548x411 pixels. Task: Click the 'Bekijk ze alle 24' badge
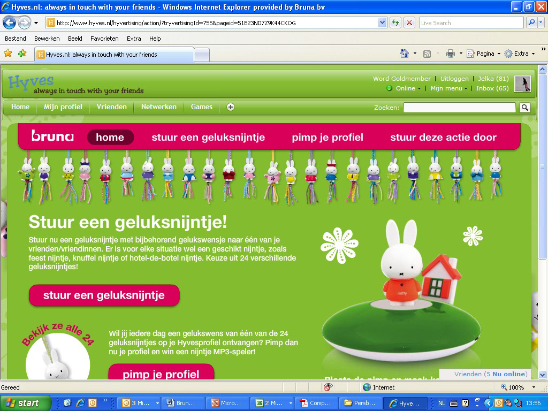pyautogui.click(x=58, y=351)
